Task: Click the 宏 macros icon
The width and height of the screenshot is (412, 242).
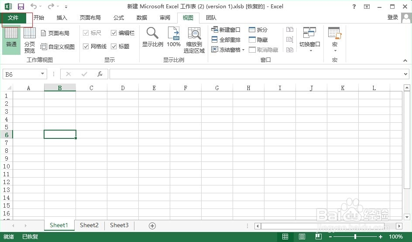Action: click(334, 33)
